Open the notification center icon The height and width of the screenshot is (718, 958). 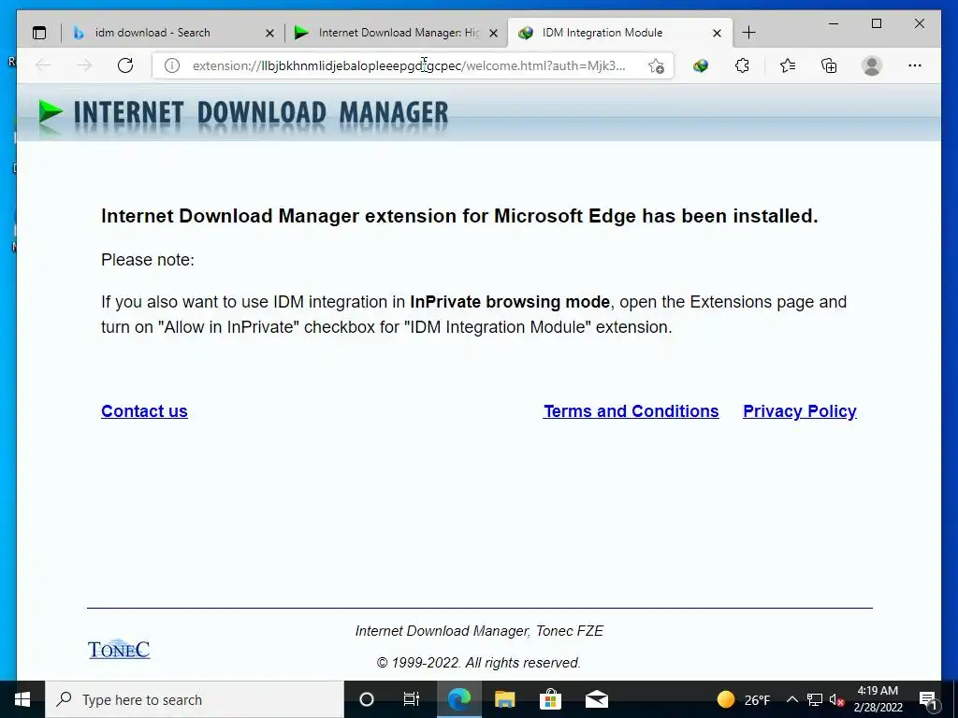tap(929, 699)
